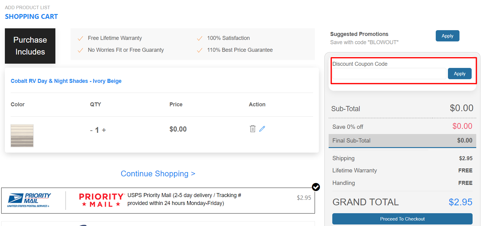Click the Ivory Beige color swatch
The height and width of the screenshot is (226, 482).
pos(22,136)
